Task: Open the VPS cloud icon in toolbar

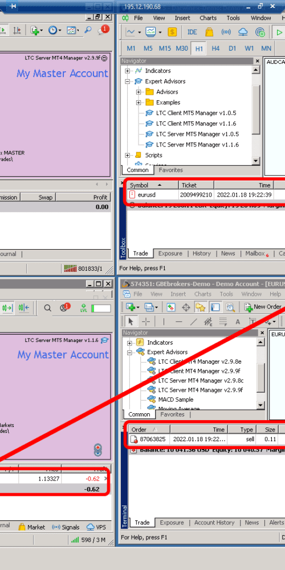Action: click(243, 32)
